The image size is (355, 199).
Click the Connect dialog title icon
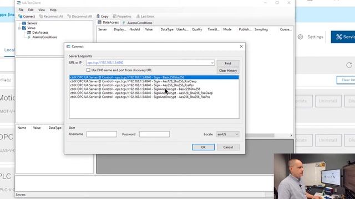click(68, 46)
